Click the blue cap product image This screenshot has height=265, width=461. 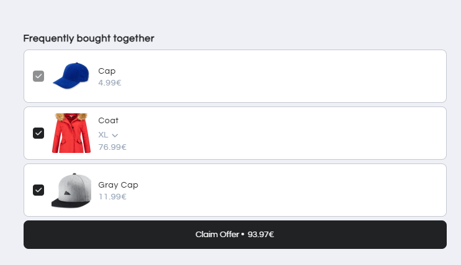(71, 76)
